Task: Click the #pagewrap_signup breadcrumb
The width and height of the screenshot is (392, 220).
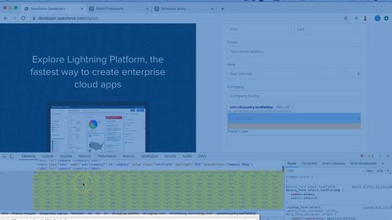Action: [53, 213]
